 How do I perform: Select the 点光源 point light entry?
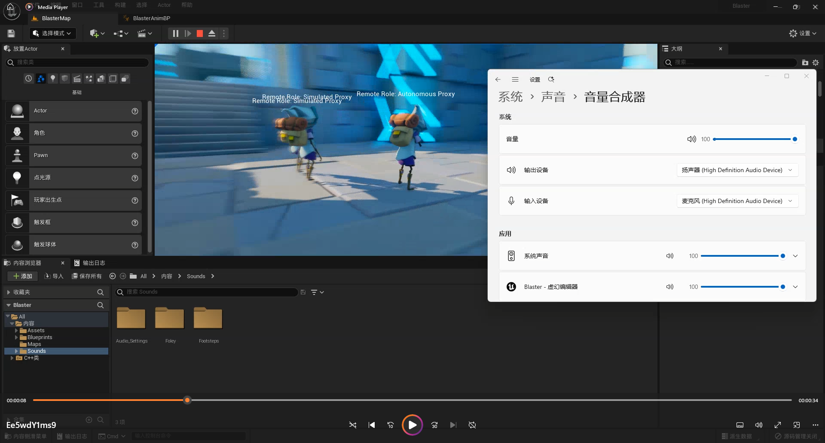click(x=73, y=178)
